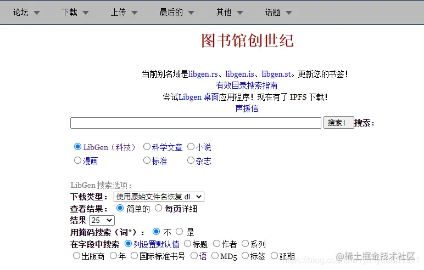Select 延期 search field option
This screenshot has height=270, width=424.
click(274, 255)
